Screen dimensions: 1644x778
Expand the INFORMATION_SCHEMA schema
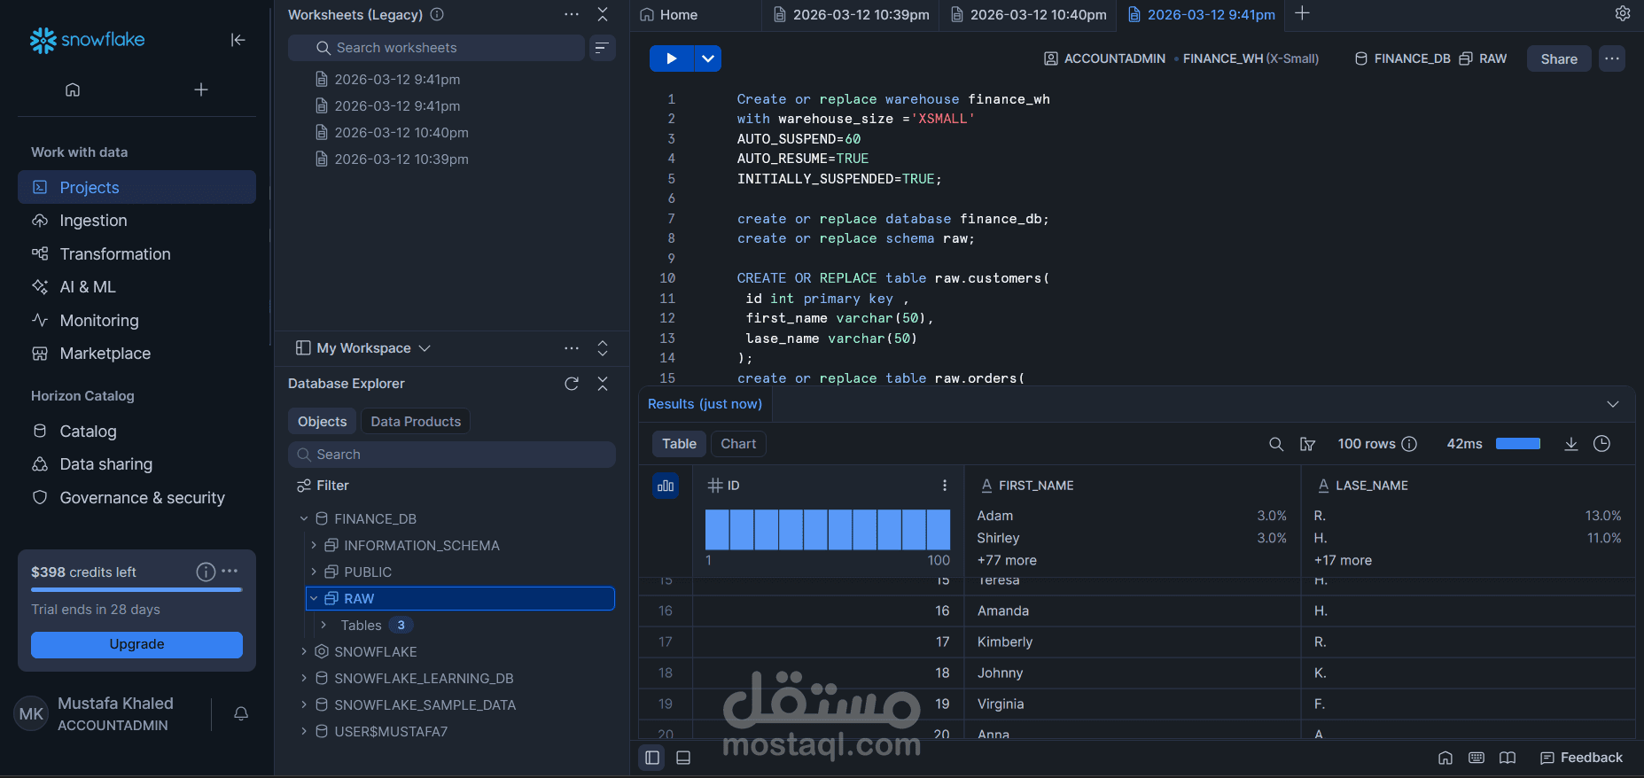(314, 545)
